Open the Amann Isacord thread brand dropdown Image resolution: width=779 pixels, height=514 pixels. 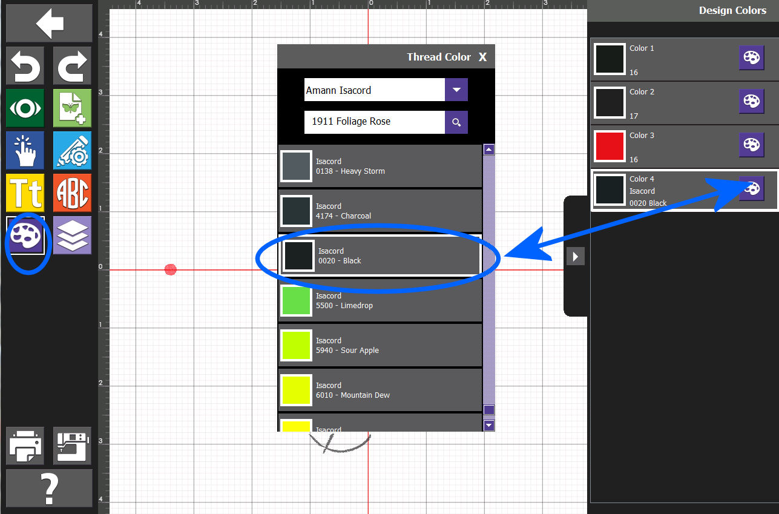click(x=456, y=90)
